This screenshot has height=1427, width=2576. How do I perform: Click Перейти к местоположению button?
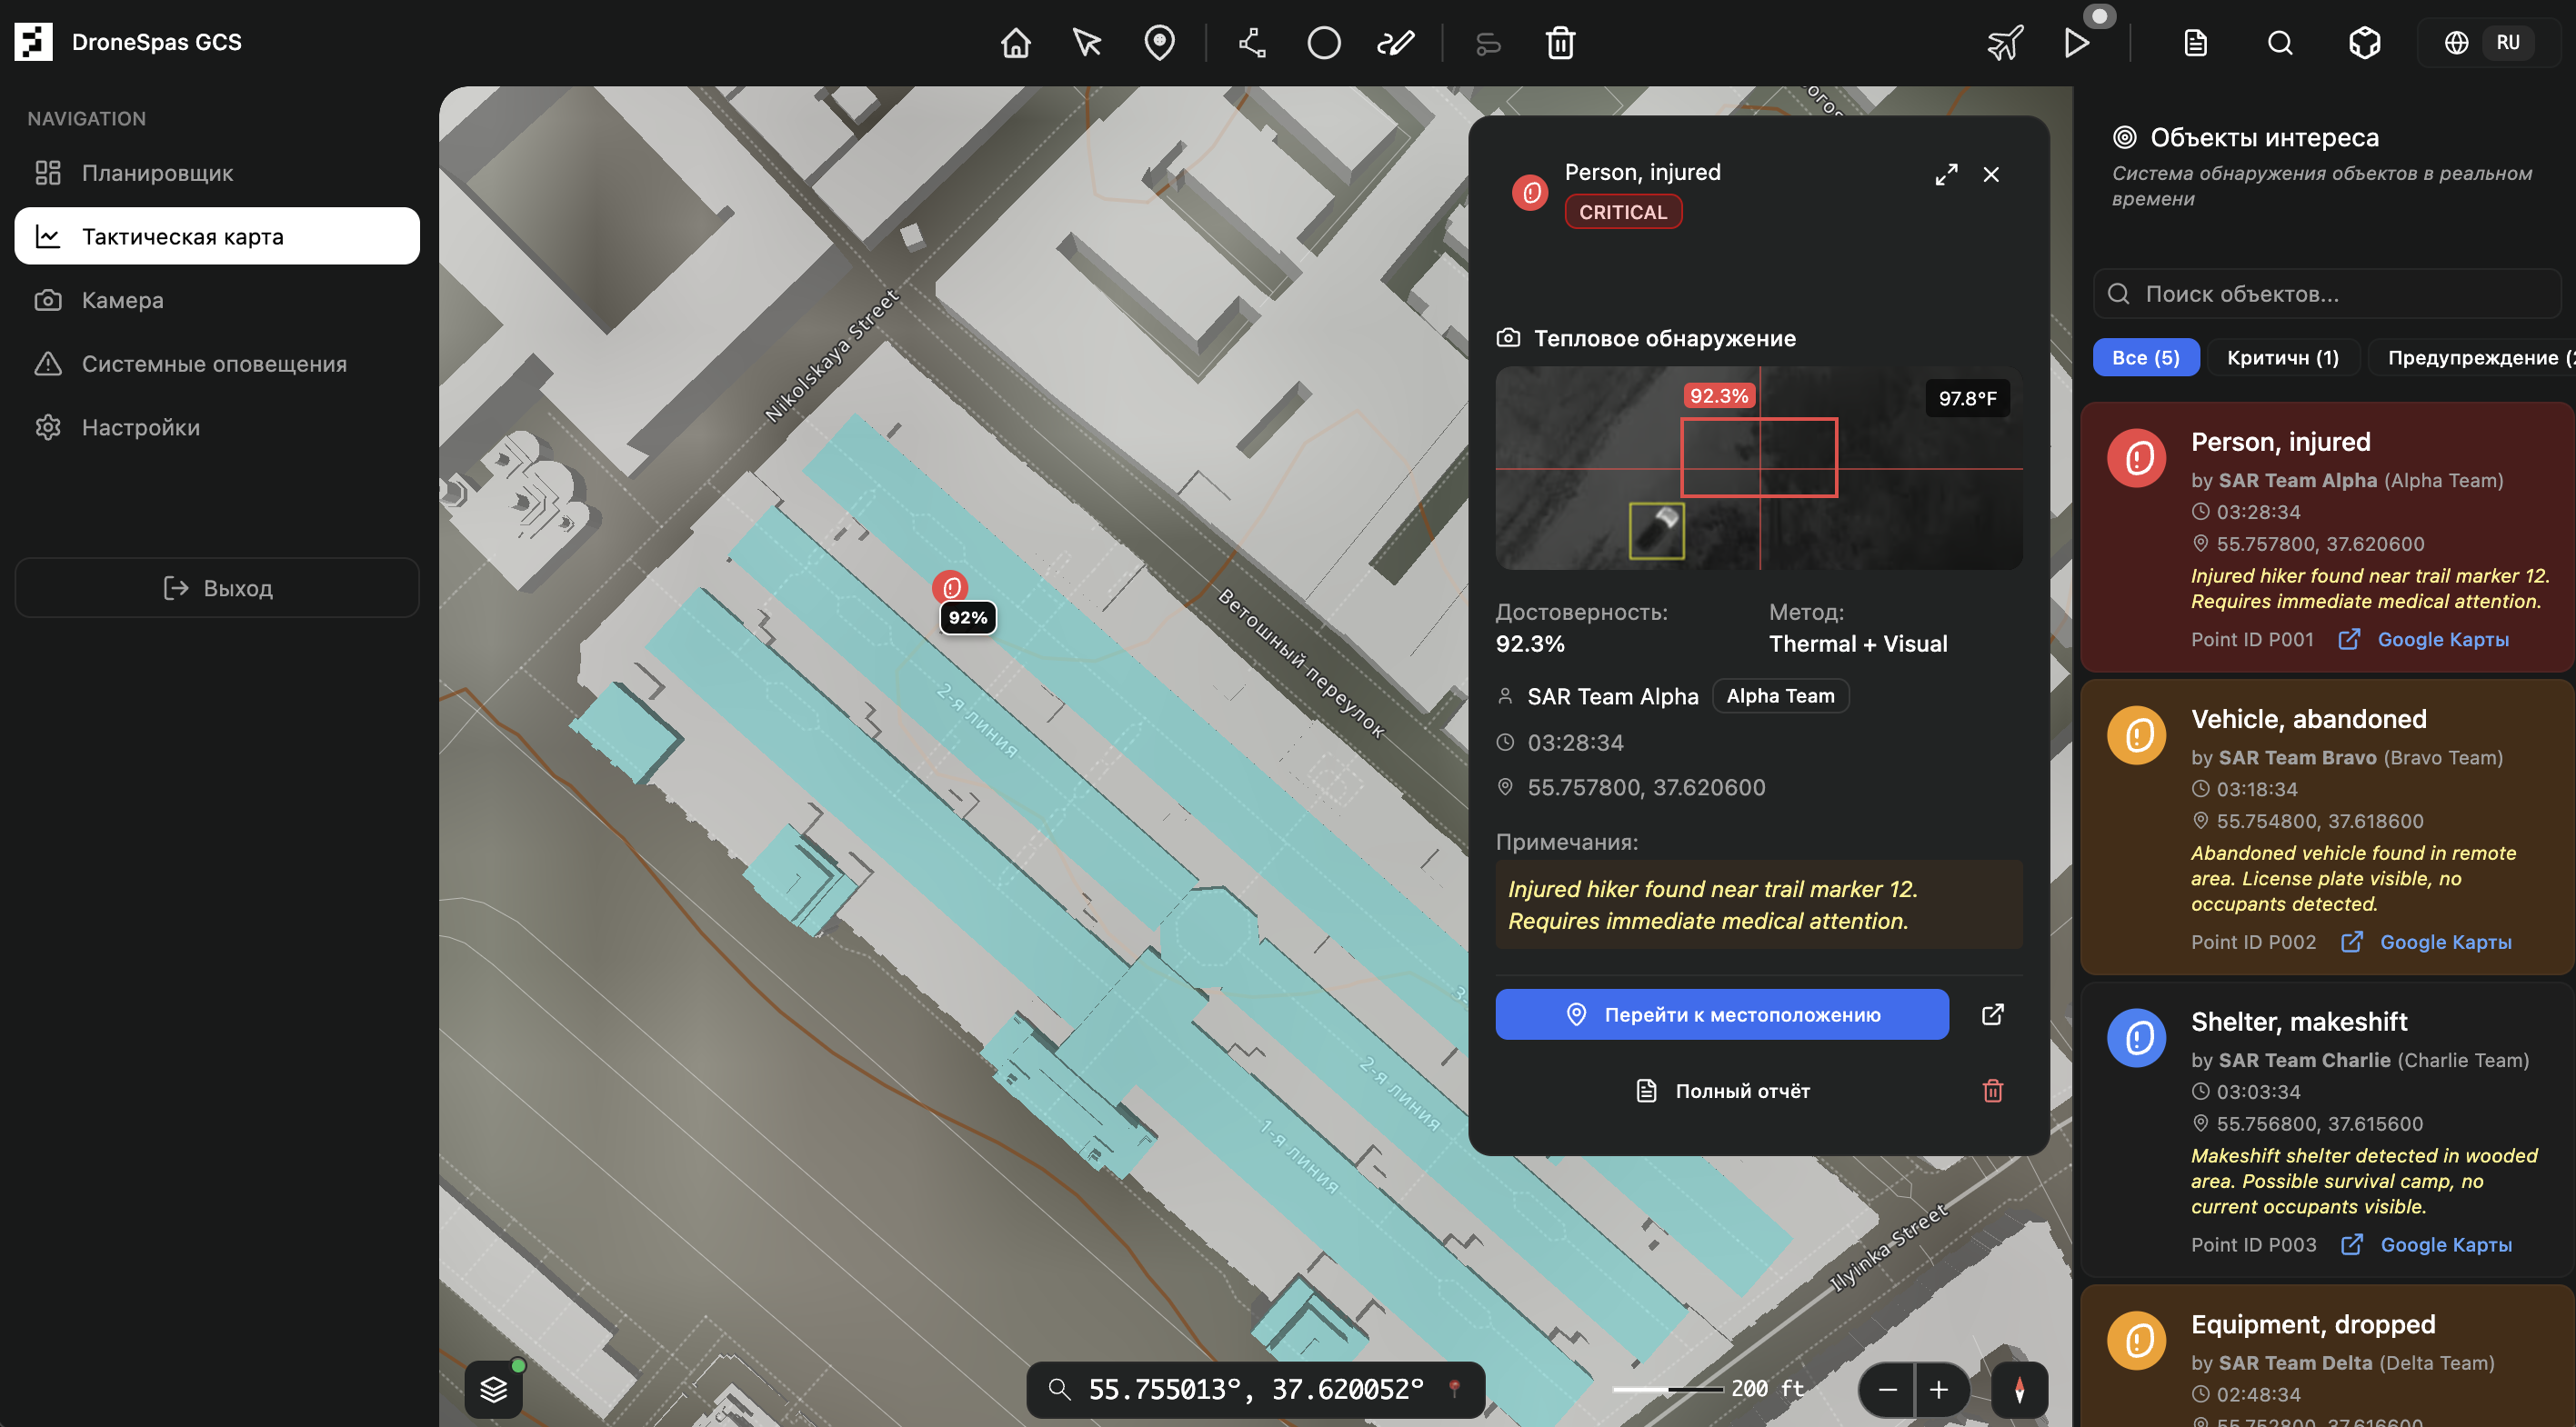point(1721,1014)
